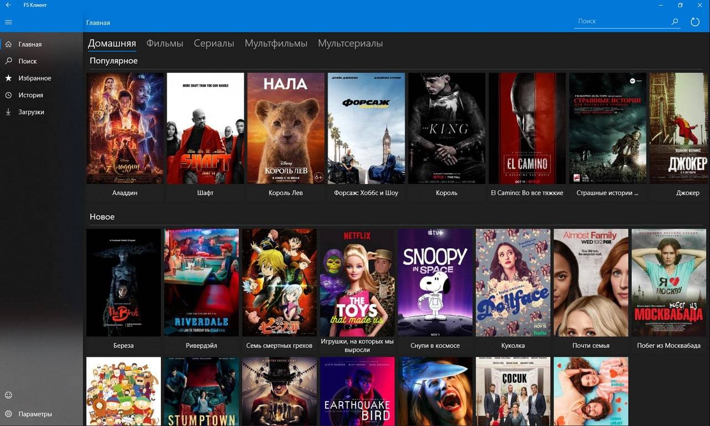Click the smiley feedback icon

(8, 395)
